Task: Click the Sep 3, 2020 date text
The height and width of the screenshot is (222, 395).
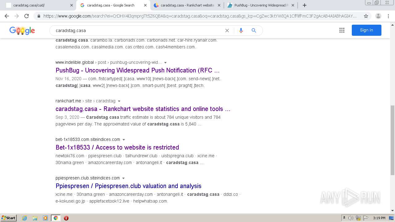Action: pos(67,117)
